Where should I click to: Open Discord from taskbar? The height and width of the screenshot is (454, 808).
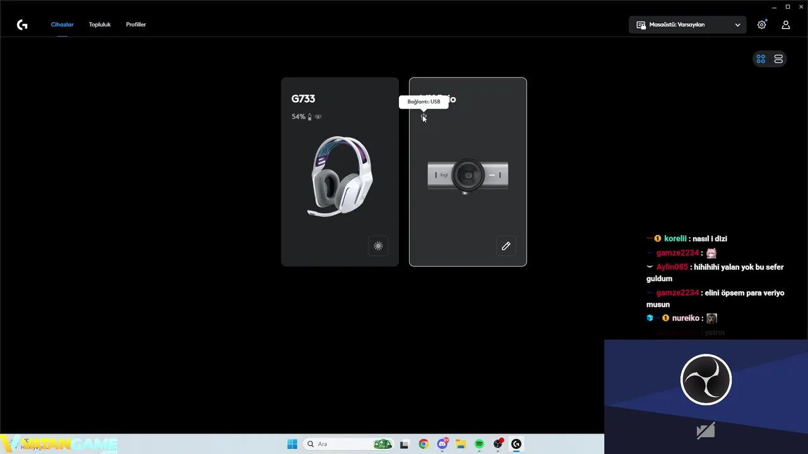(443, 444)
